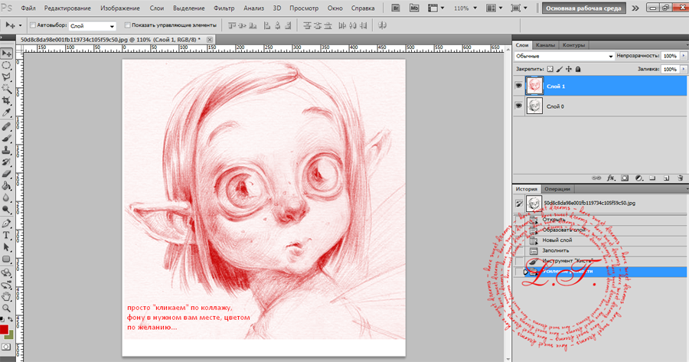Image resolution: width=689 pixels, height=362 pixels.
Task: Create a new layer group icon
Action: [x=652, y=178]
